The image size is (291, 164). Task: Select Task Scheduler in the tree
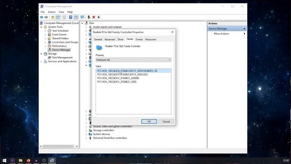tap(60, 31)
